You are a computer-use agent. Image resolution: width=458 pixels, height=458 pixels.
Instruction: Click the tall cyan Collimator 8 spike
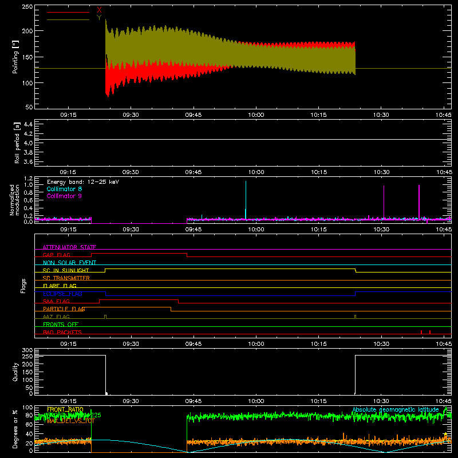[x=246, y=199]
